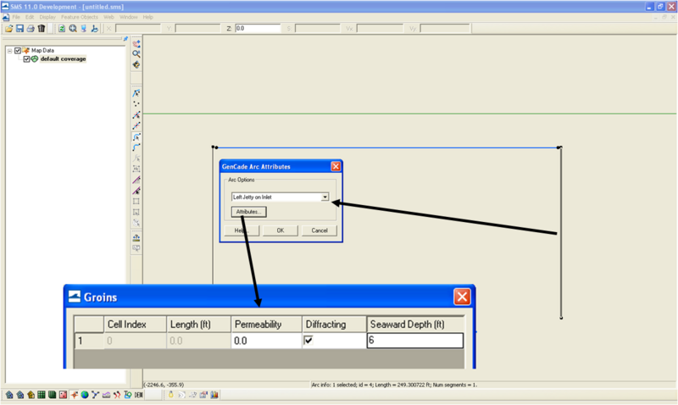
Task: Open the Help menu
Action: click(147, 17)
